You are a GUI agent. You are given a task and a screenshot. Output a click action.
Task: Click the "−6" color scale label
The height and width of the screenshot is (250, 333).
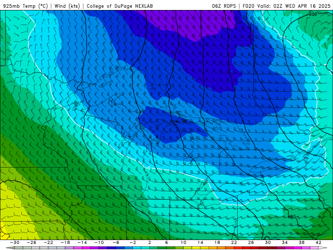tap(116, 242)
